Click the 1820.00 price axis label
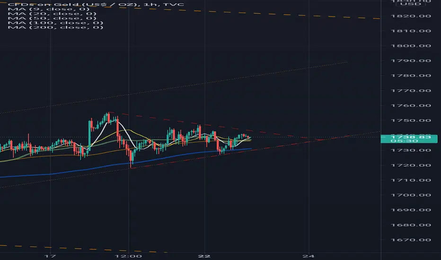 pyautogui.click(x=411, y=16)
